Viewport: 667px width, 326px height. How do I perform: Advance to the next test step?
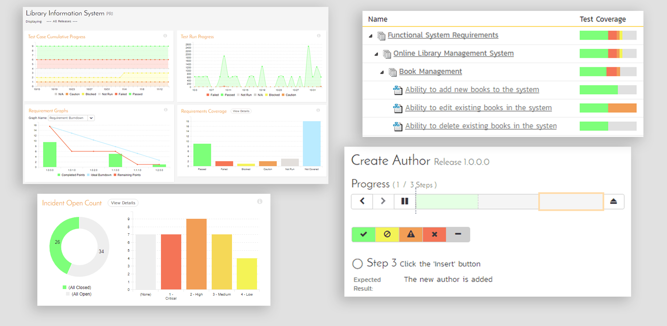tap(383, 201)
